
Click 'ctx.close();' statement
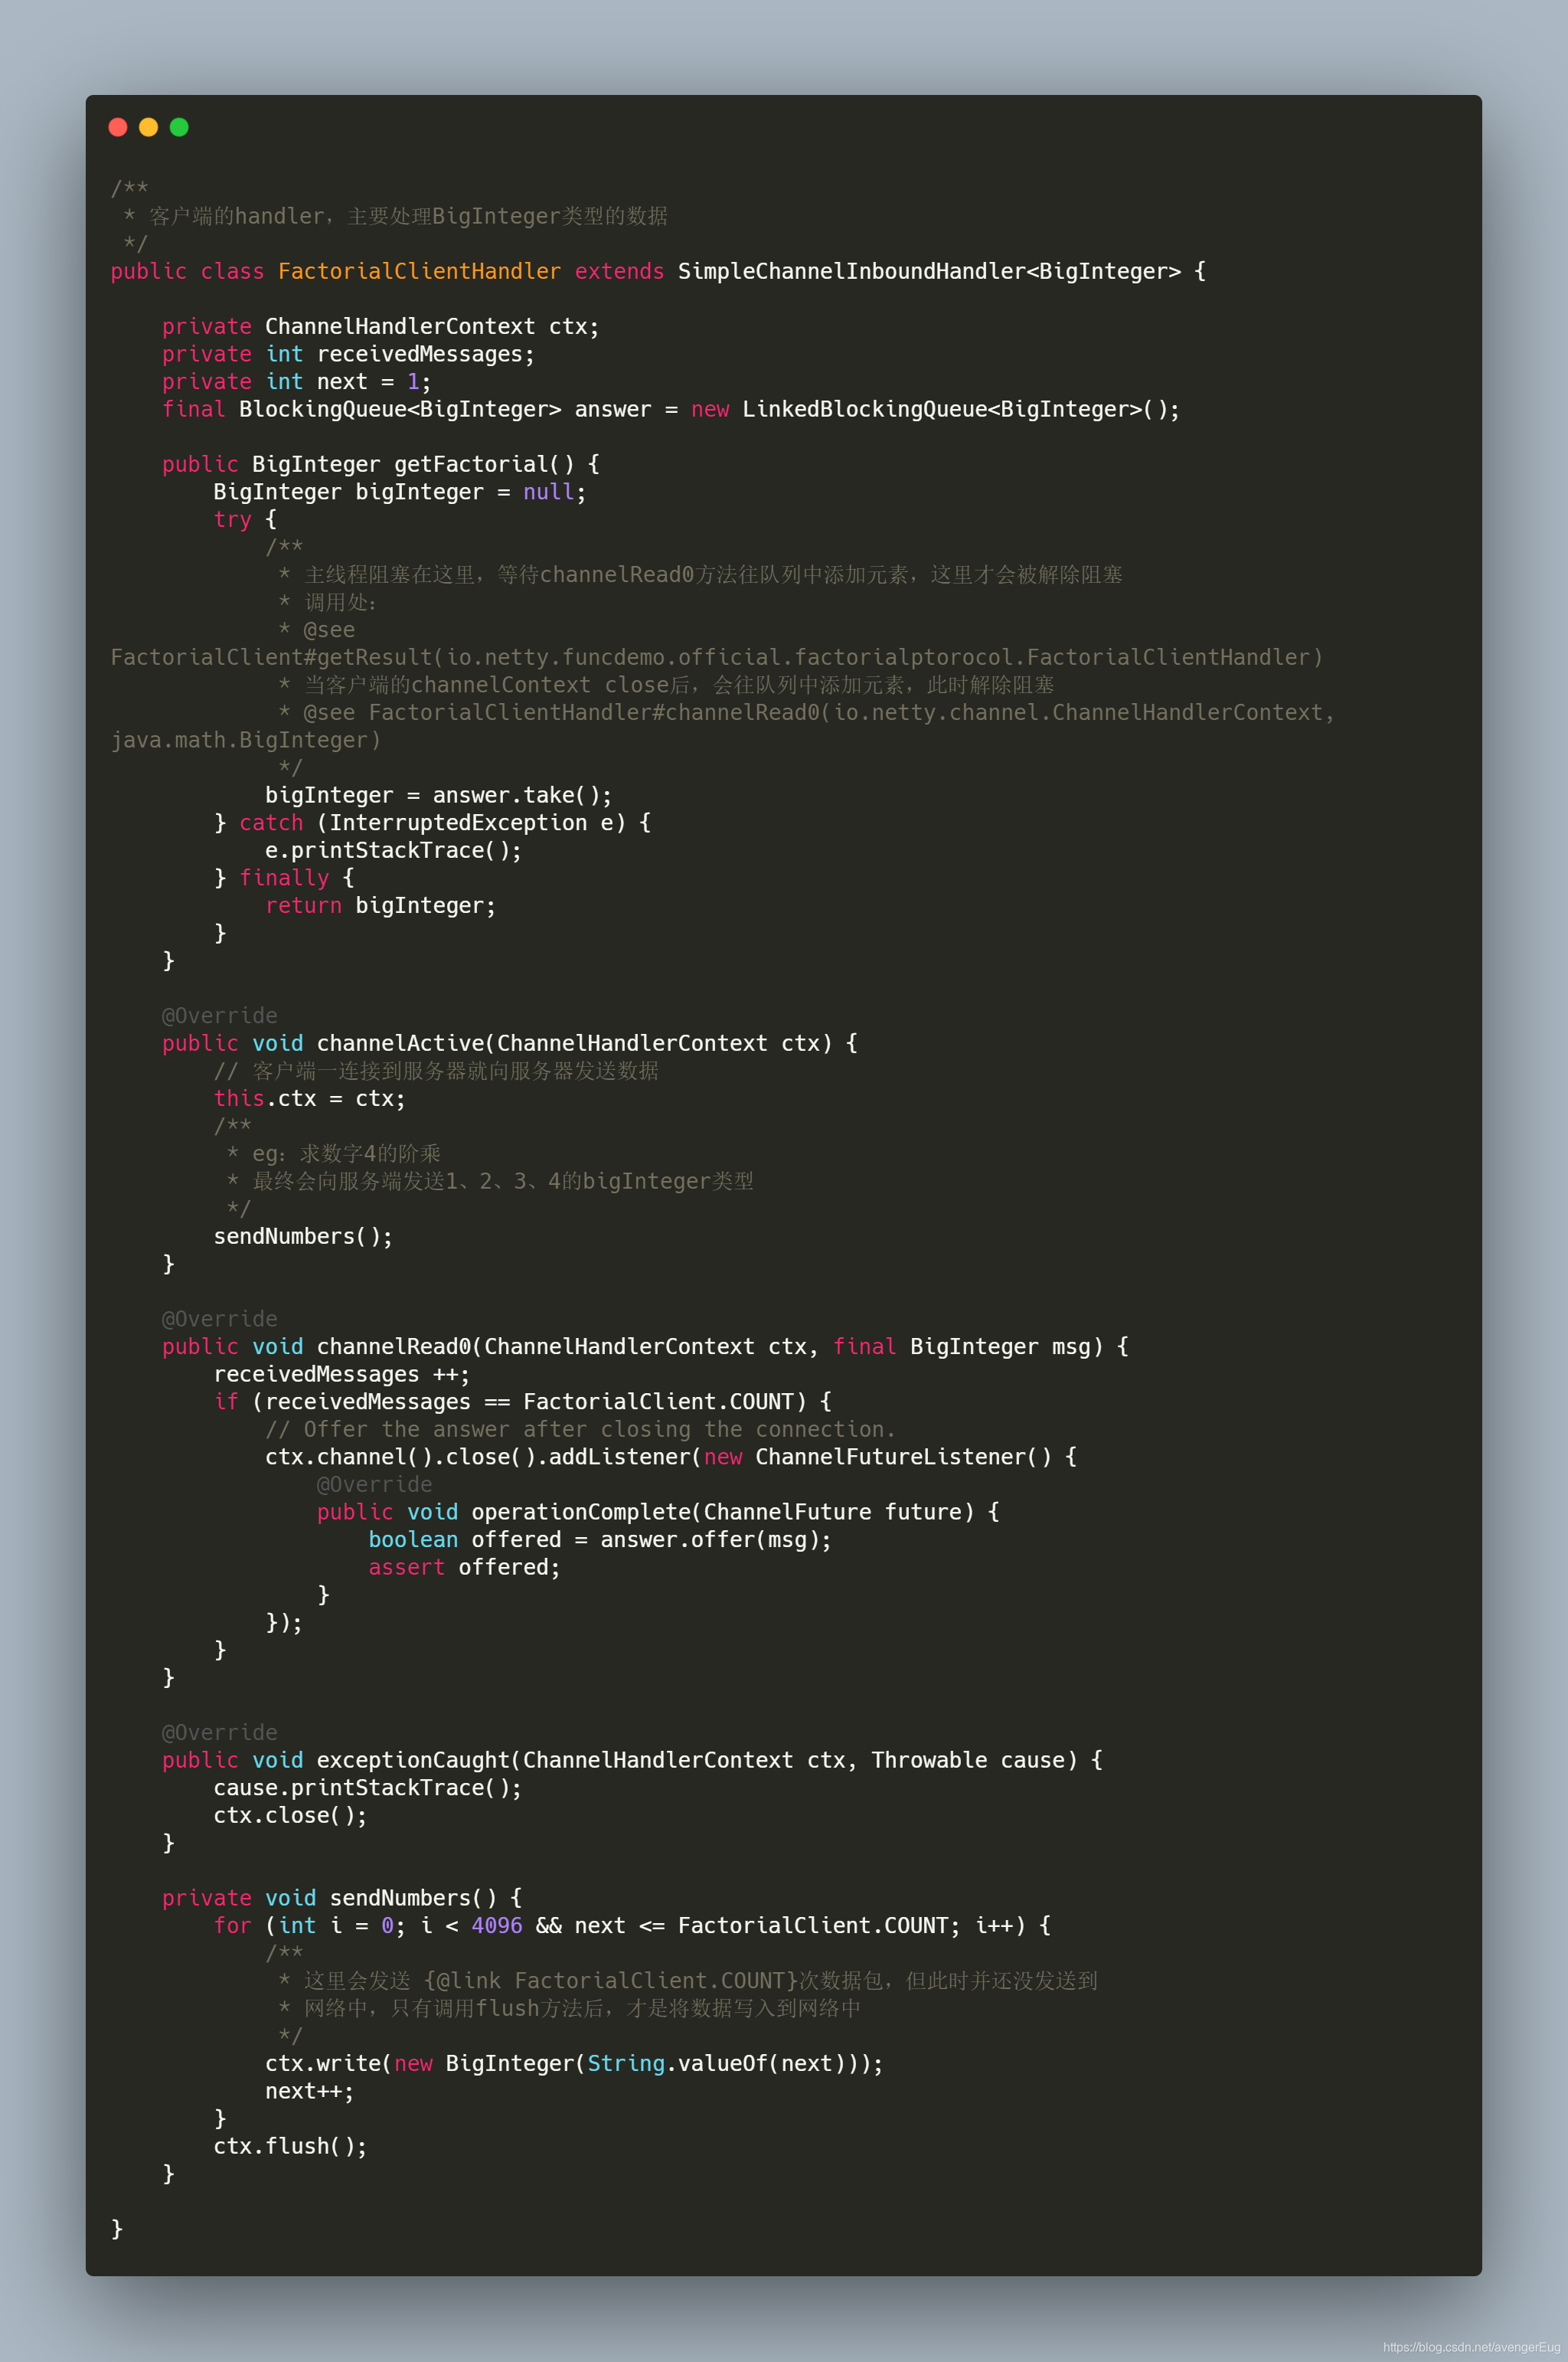[290, 1814]
